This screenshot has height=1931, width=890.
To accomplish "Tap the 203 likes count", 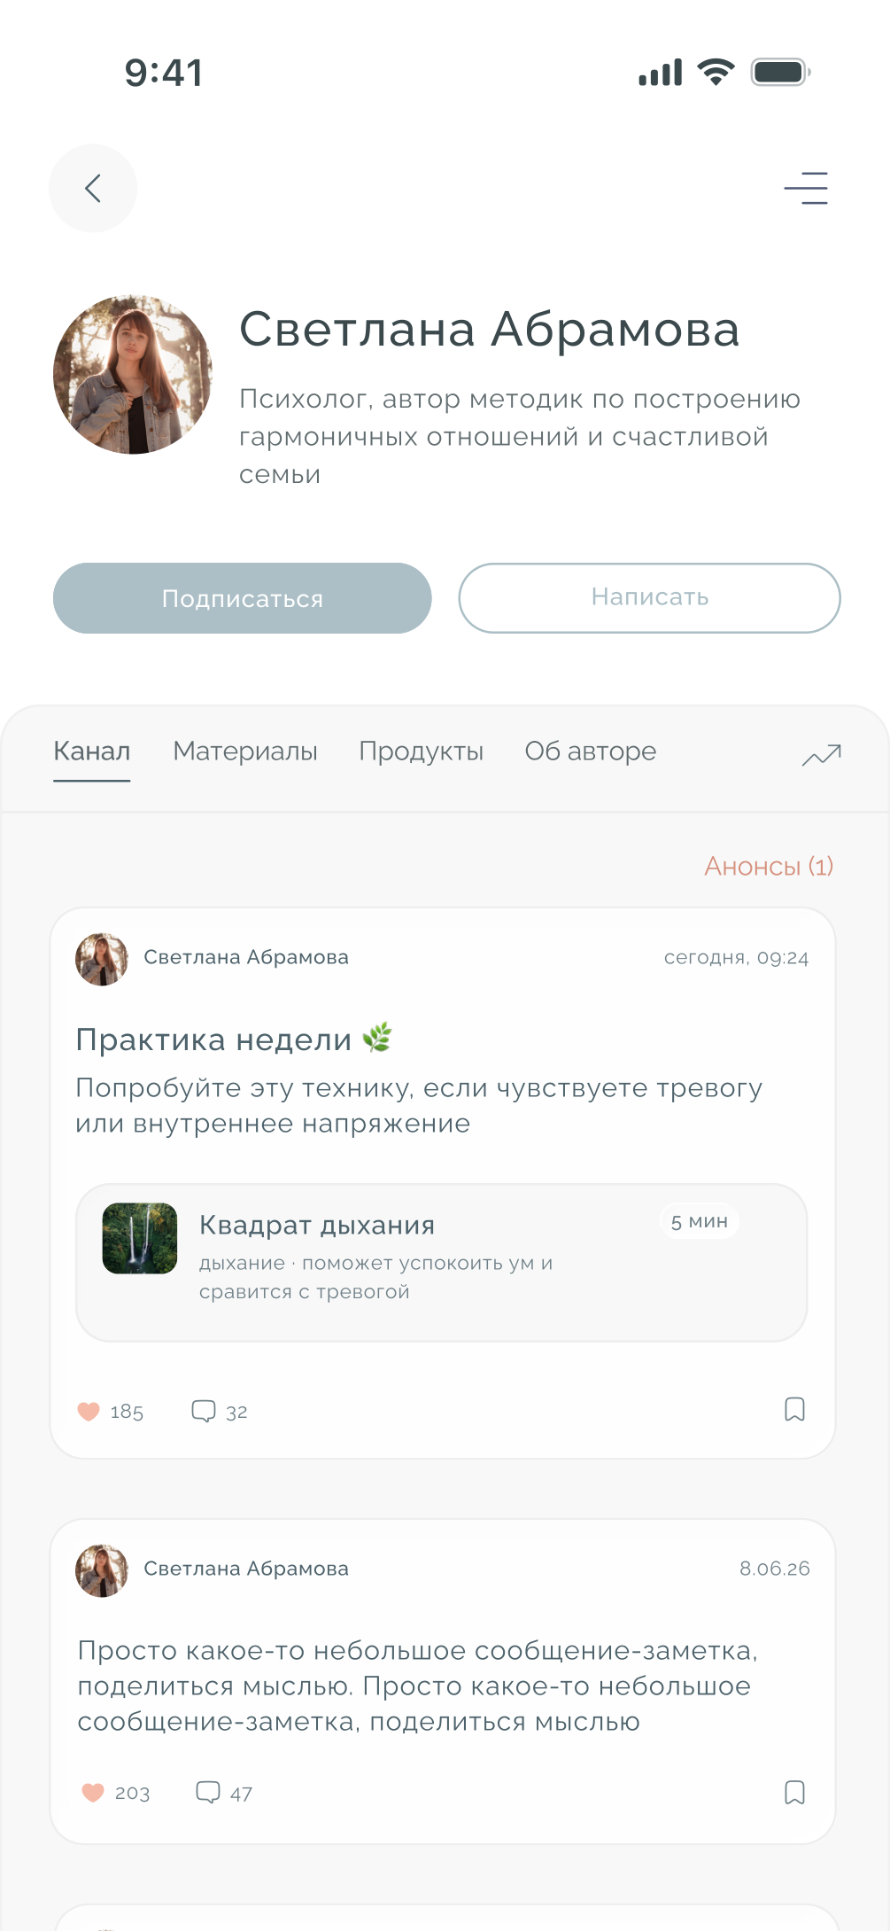I will click(133, 1794).
